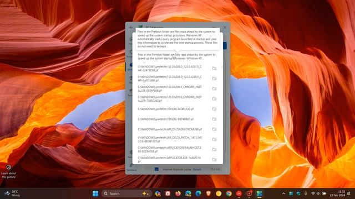Show hidden system tray icons
355x199 pixels.
pyautogui.click(x=283, y=193)
